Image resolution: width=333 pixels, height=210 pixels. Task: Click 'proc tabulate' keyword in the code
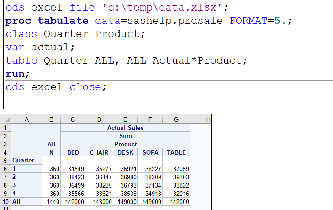click(x=47, y=21)
